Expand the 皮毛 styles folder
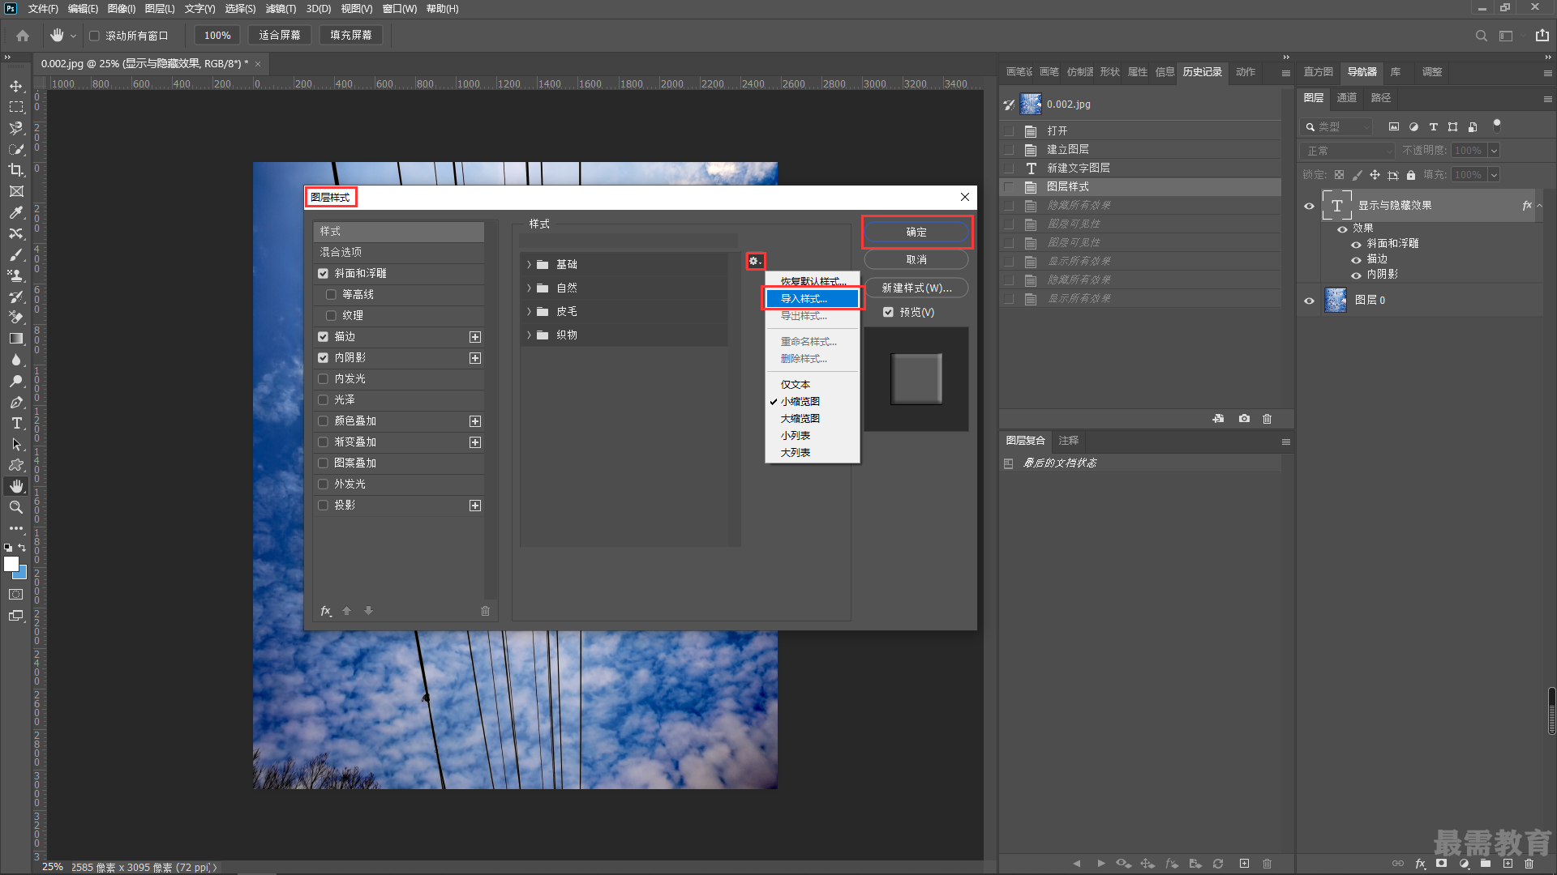The width and height of the screenshot is (1557, 875). tap(530, 312)
